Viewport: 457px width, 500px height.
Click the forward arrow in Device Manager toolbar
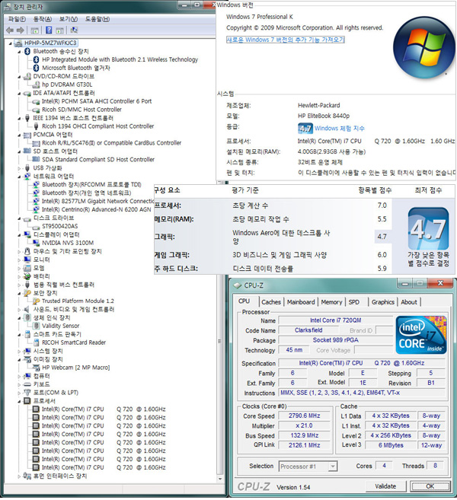pyautogui.click(x=20, y=30)
